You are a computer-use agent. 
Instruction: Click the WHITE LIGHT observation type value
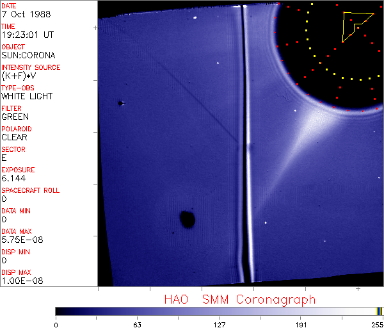(27, 97)
